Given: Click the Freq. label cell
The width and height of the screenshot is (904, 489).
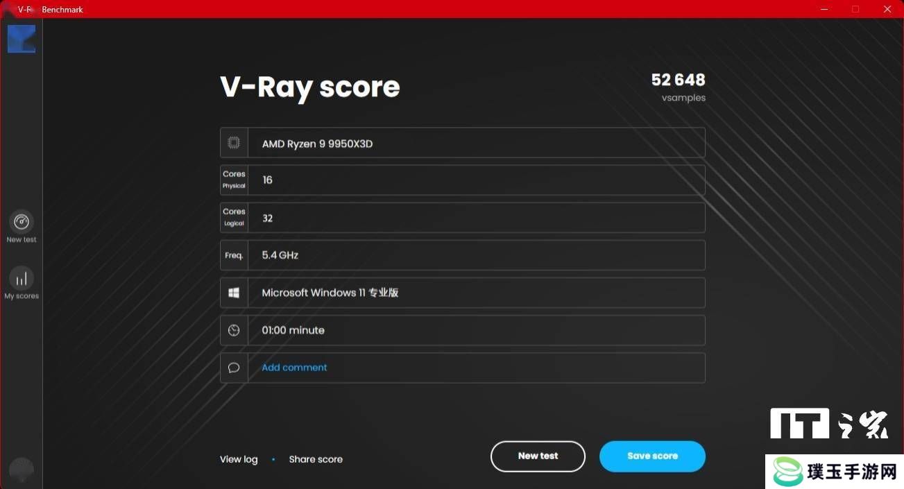Looking at the screenshot, I should point(234,255).
